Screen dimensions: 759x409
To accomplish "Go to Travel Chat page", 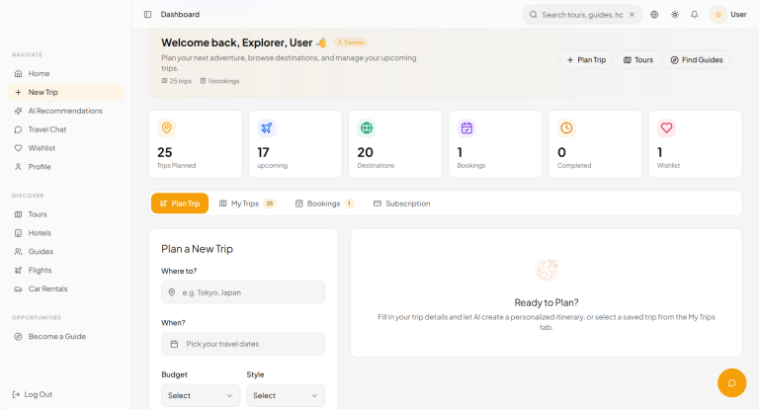I will pos(47,129).
